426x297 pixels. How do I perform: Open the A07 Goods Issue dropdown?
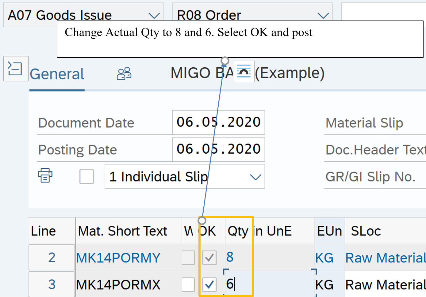(153, 15)
